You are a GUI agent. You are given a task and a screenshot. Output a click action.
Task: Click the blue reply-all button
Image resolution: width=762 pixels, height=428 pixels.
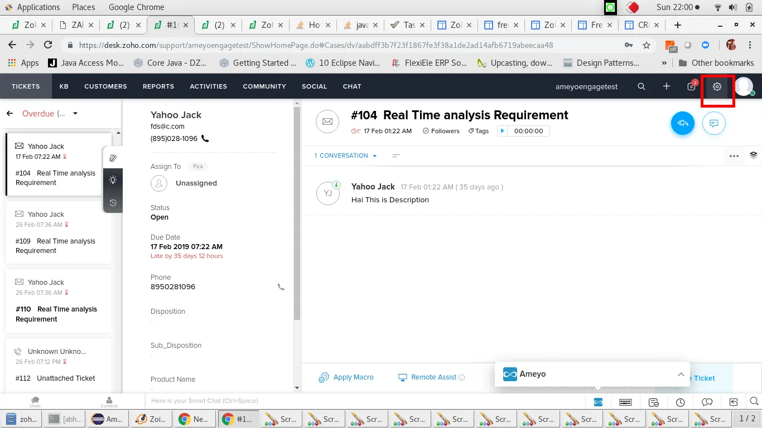(x=683, y=123)
